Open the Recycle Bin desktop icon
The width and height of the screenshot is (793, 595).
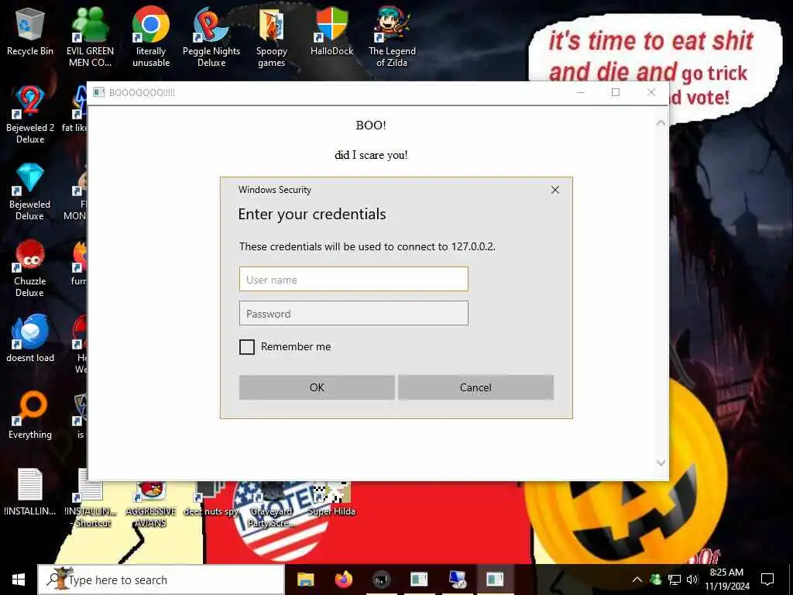30,33
